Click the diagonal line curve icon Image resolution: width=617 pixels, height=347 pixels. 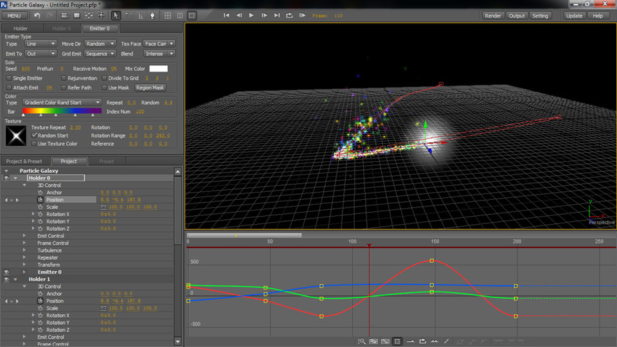446,341
